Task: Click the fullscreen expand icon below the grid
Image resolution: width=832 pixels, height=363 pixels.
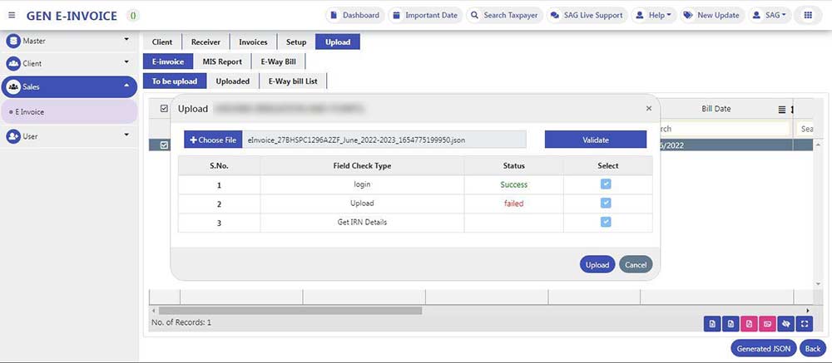Action: click(805, 324)
